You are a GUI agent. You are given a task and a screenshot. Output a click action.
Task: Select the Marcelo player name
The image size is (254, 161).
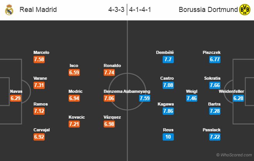coord(41,52)
